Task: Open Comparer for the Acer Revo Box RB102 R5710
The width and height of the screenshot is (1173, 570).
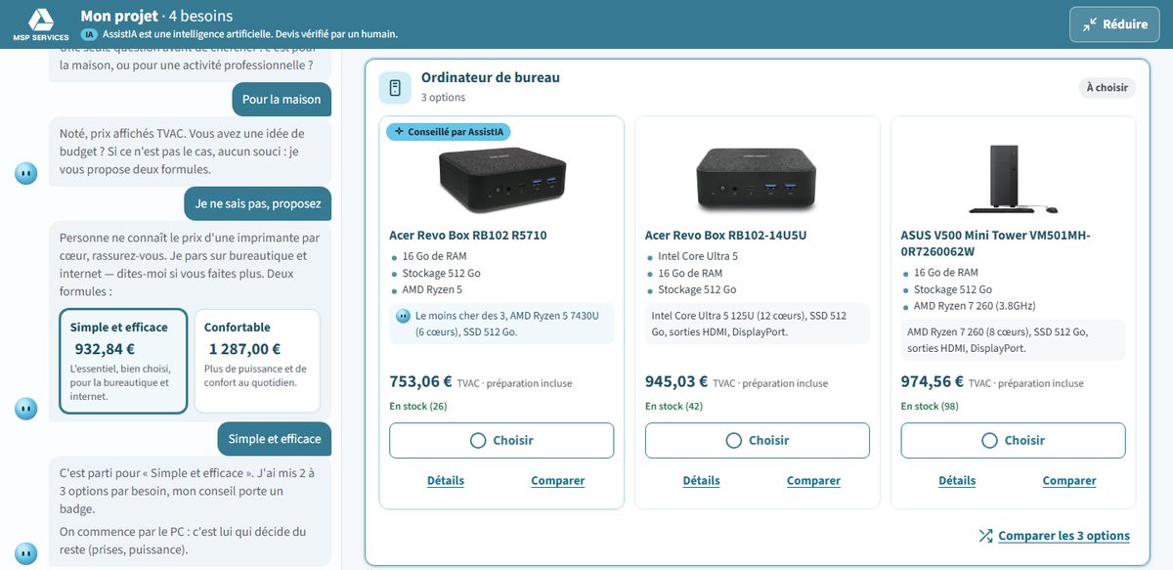Action: click(558, 480)
